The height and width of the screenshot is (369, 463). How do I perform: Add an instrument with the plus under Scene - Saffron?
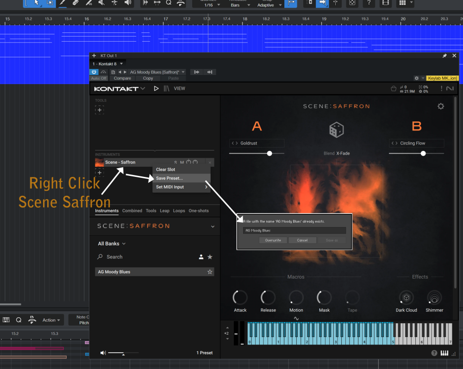(x=100, y=173)
